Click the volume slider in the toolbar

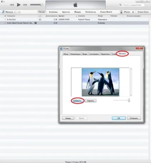click(37, 5)
